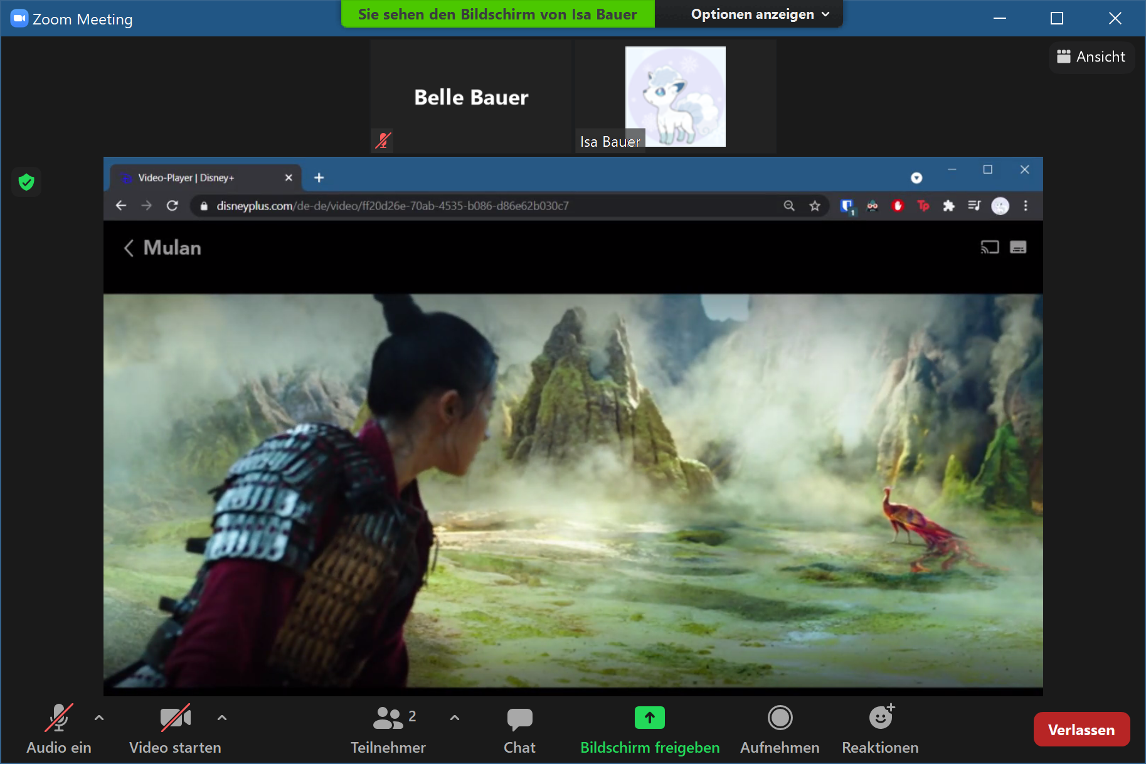Expand the arrow next to Teilnehmer
The width and height of the screenshot is (1146, 764).
(455, 718)
